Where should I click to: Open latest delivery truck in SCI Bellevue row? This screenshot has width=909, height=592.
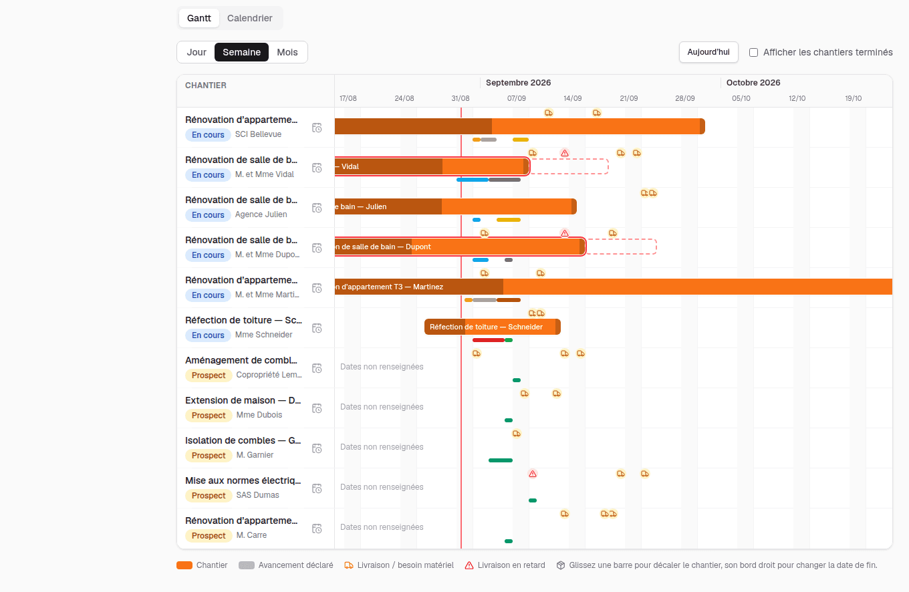[597, 113]
